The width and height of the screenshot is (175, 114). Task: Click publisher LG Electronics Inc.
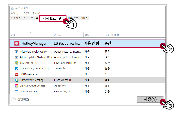coord(67,44)
